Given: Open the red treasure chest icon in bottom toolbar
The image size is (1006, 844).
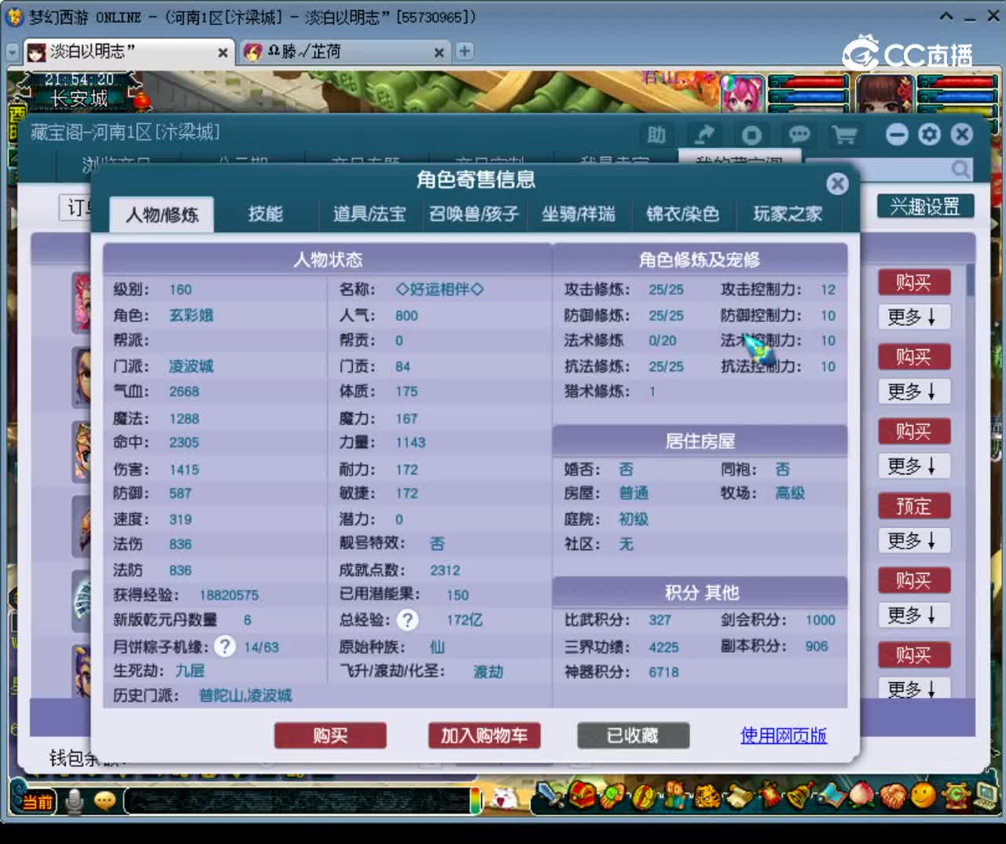Looking at the screenshot, I should tap(582, 796).
